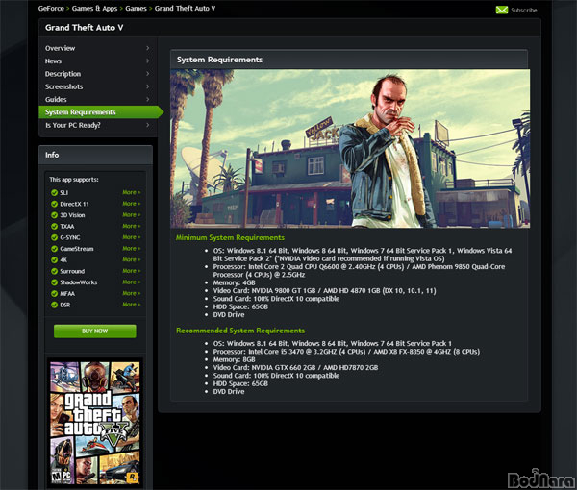The height and width of the screenshot is (490, 577).
Task: Click the Grand Theft Auto V box art
Action: coord(95,423)
